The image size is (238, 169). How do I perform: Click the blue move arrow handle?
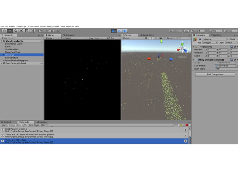pos(171,59)
